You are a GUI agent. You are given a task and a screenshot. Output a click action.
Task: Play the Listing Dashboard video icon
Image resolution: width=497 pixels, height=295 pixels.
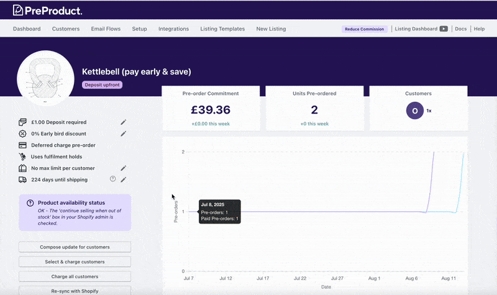tap(444, 29)
